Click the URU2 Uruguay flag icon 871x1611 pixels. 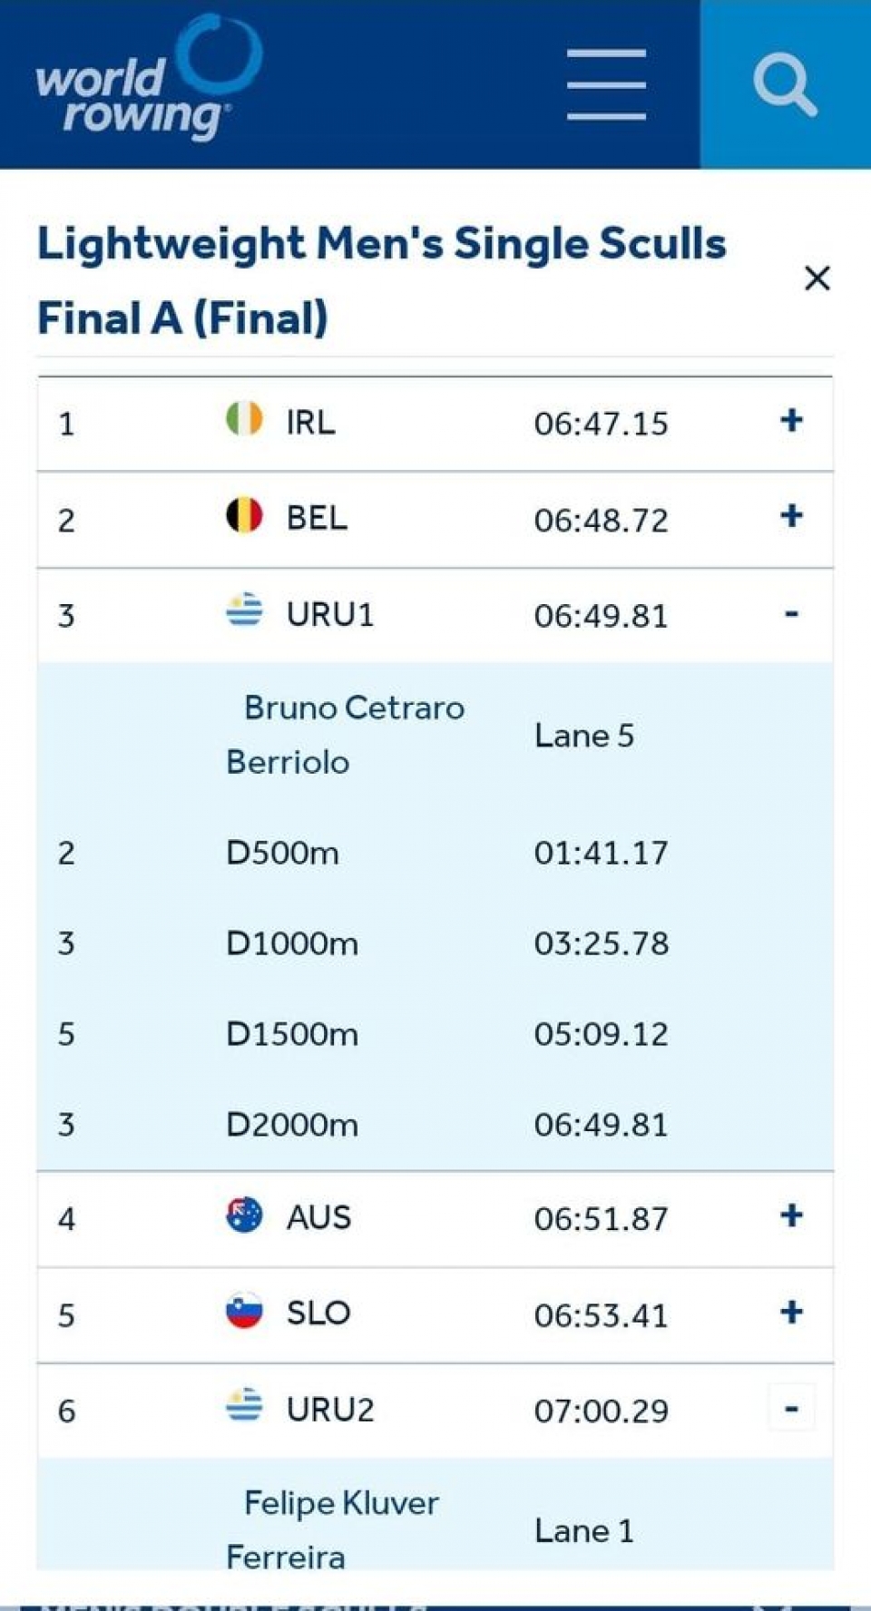244,1407
